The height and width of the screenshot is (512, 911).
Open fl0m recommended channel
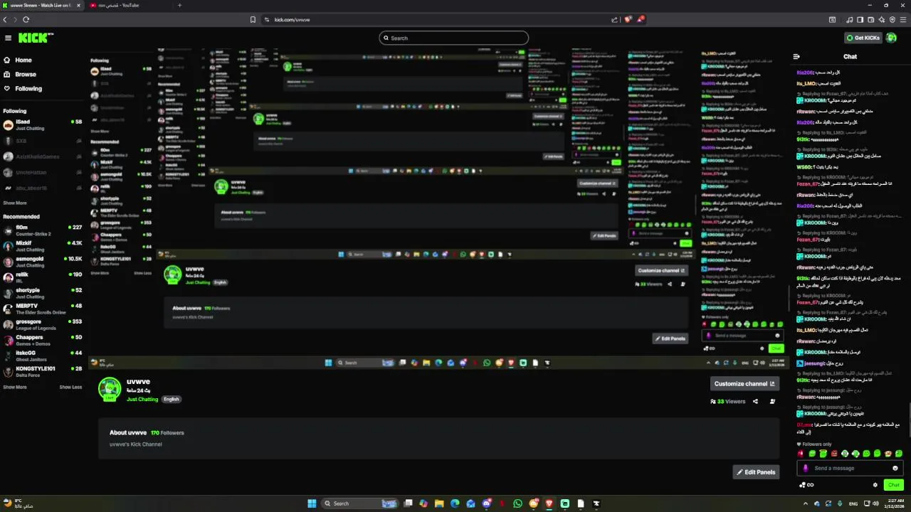click(43, 230)
